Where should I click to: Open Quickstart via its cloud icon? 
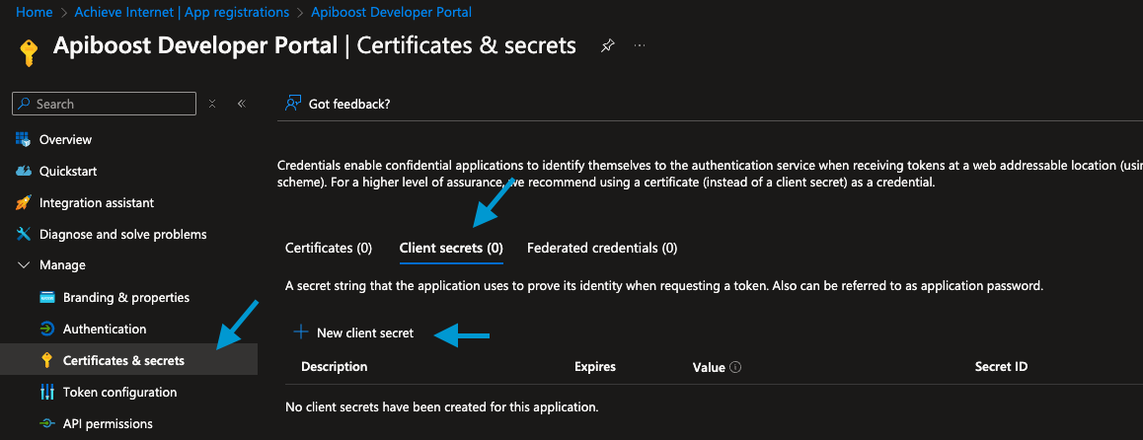pos(24,172)
